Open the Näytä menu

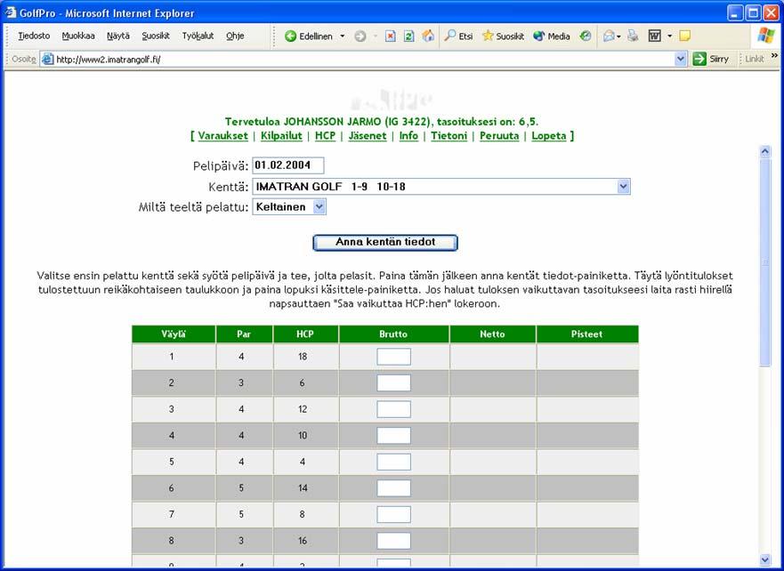[x=118, y=36]
